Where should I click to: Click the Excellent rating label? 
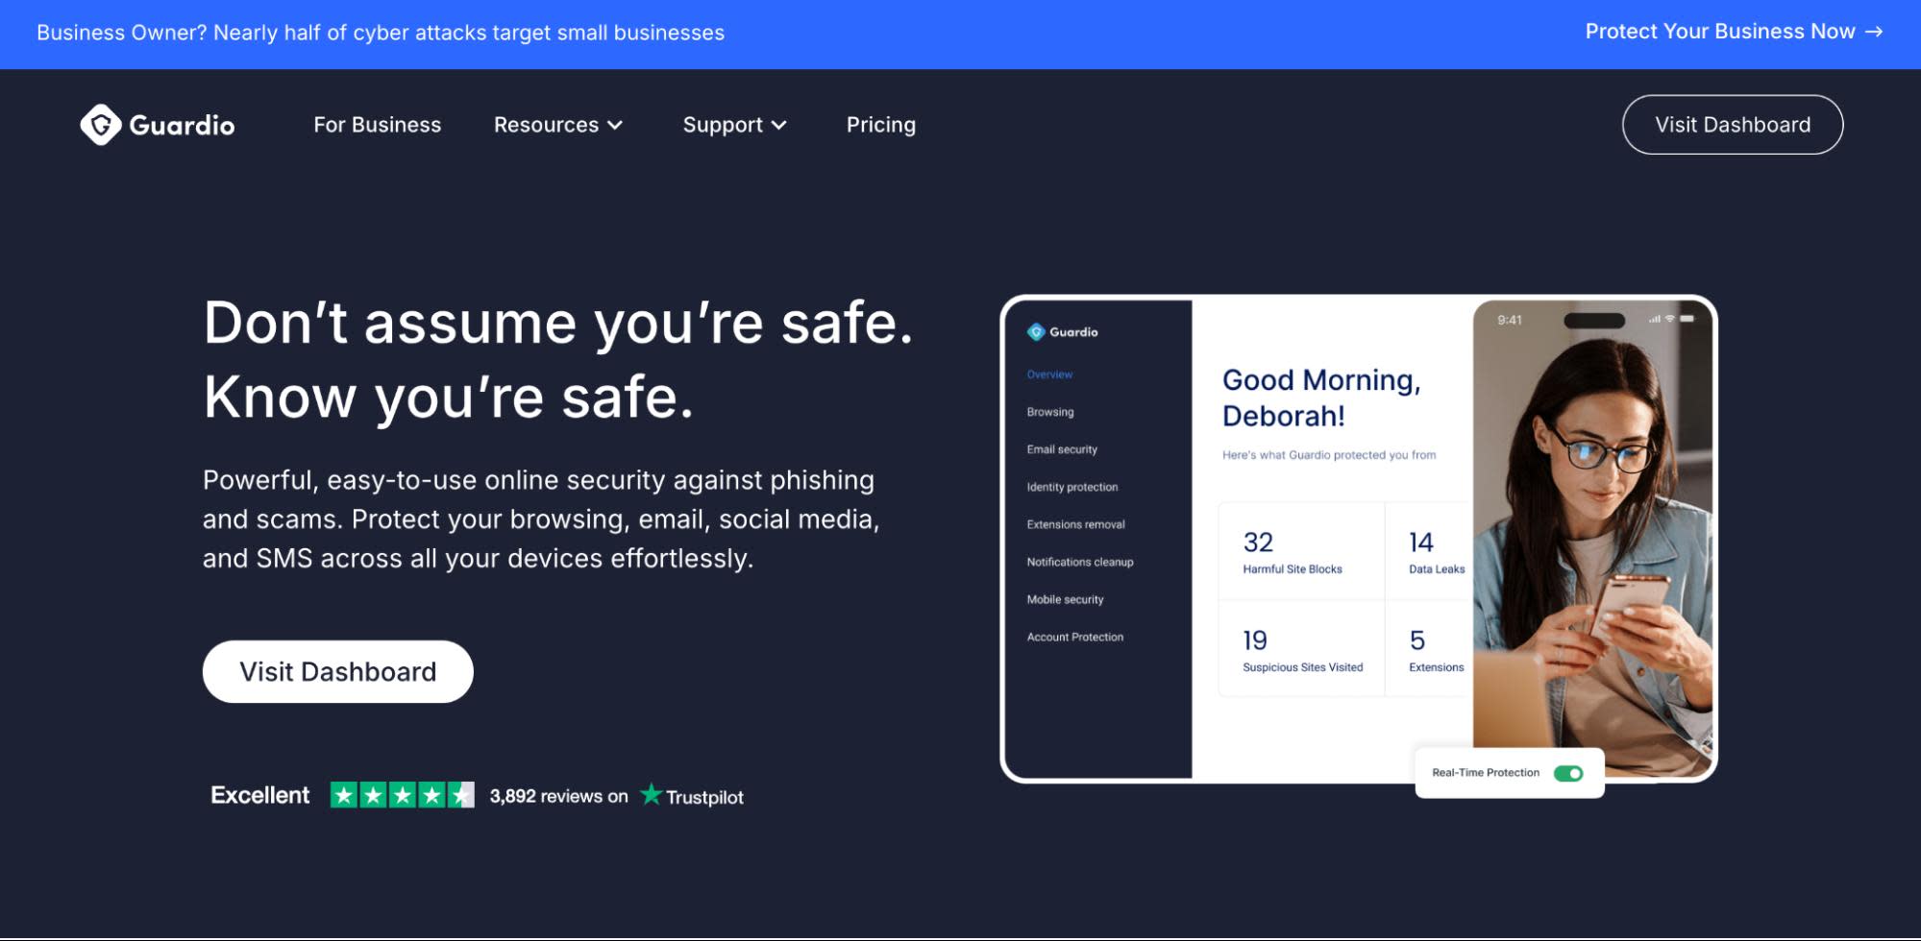tap(259, 795)
